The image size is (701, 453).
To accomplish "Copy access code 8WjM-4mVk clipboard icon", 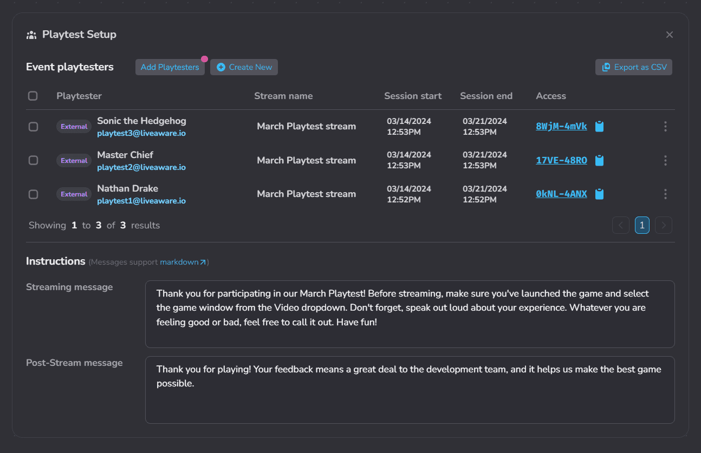I will pos(599,127).
